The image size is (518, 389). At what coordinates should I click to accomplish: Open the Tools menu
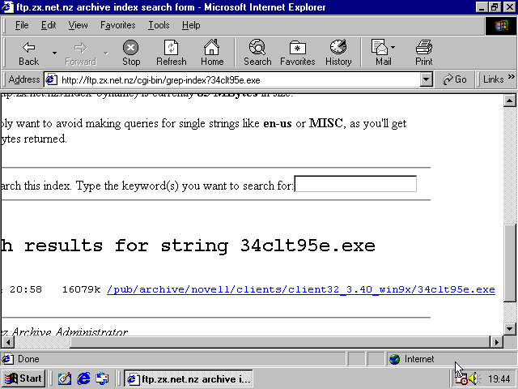coord(159,25)
